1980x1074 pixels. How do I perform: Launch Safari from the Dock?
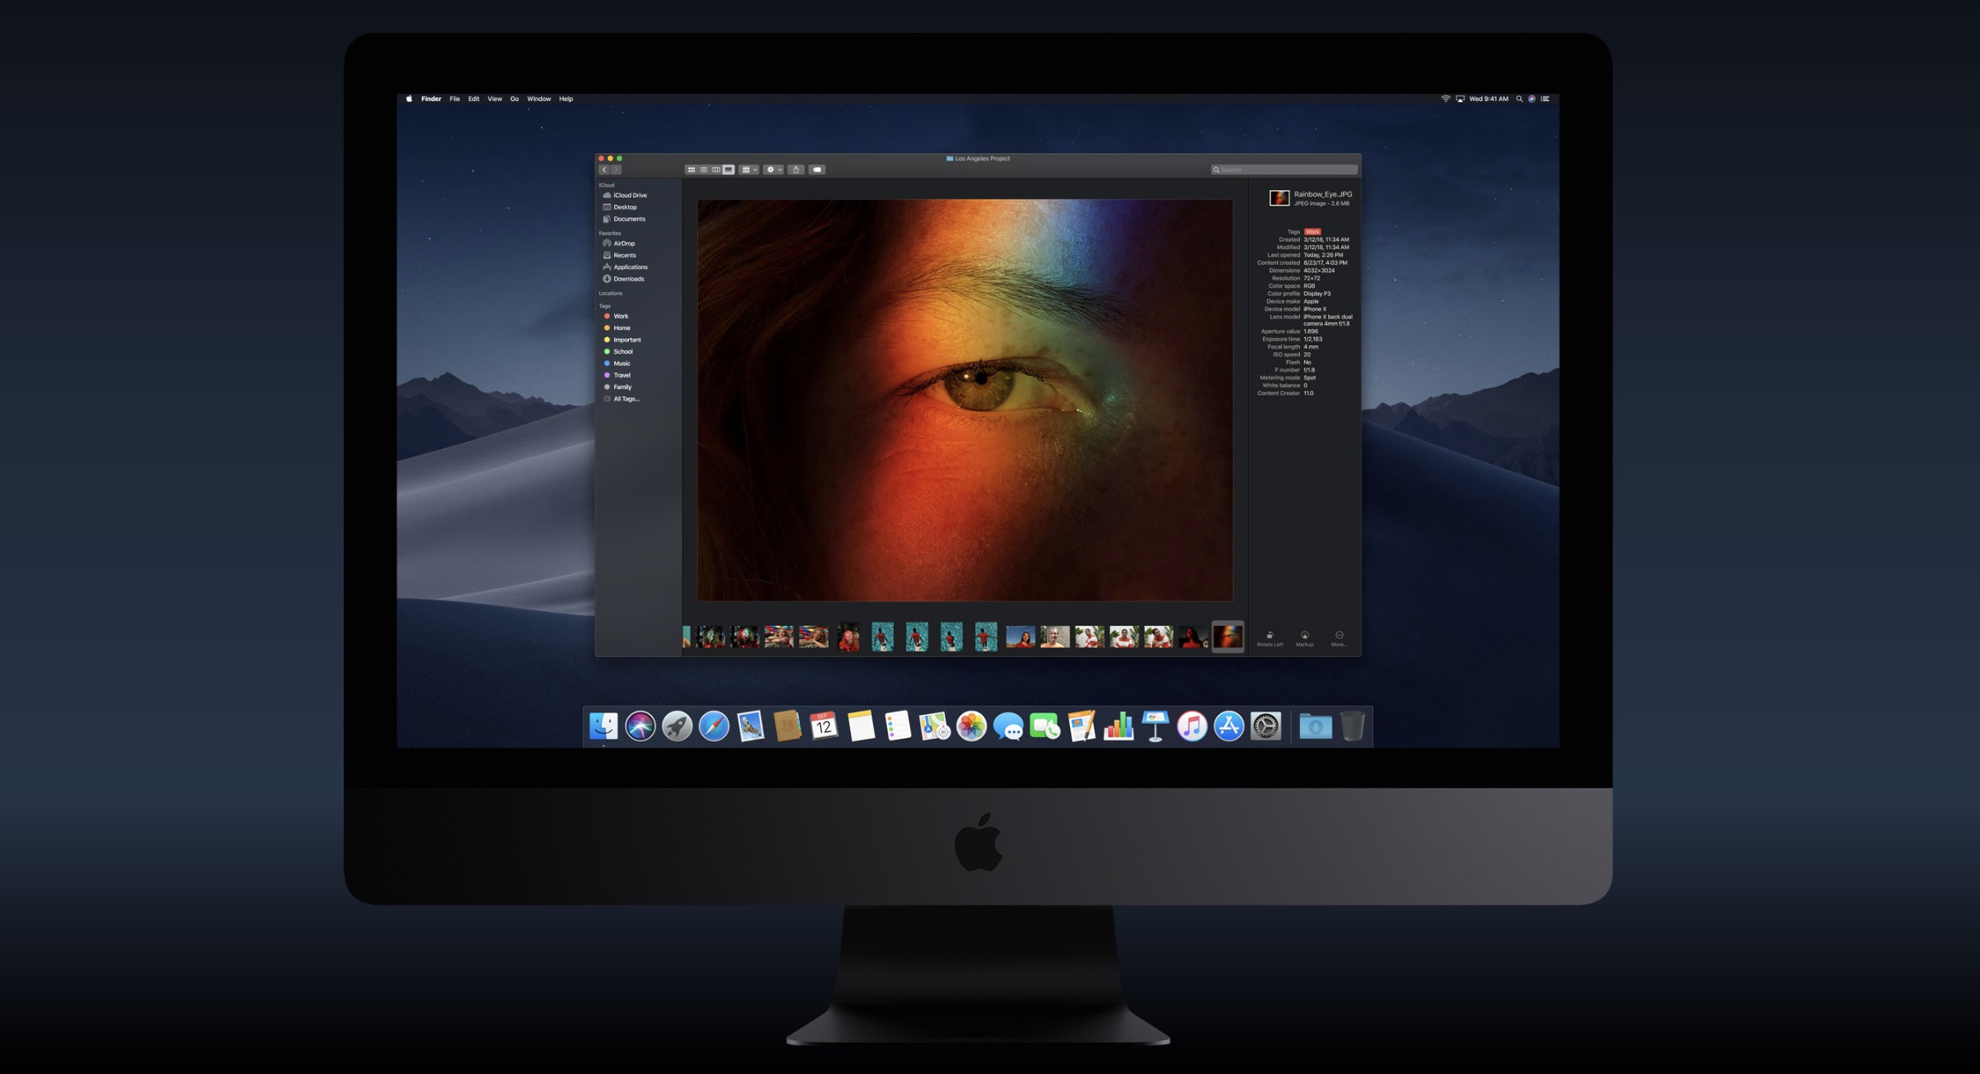[713, 726]
